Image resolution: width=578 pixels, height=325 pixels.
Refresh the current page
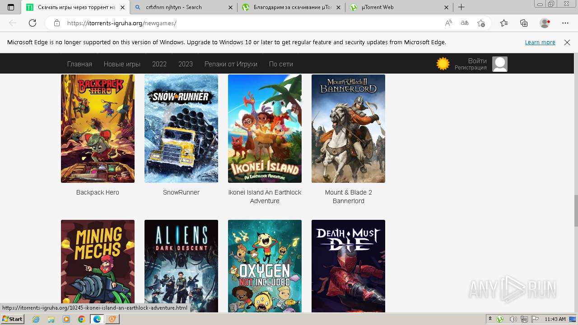(x=33, y=23)
